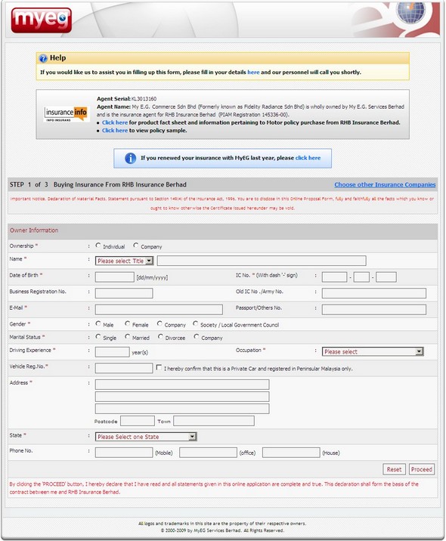Select Individual ownership
446x541 pixels.
(x=98, y=246)
